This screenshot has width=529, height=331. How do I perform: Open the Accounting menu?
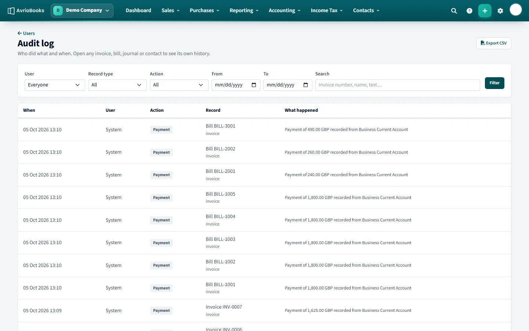click(x=285, y=10)
